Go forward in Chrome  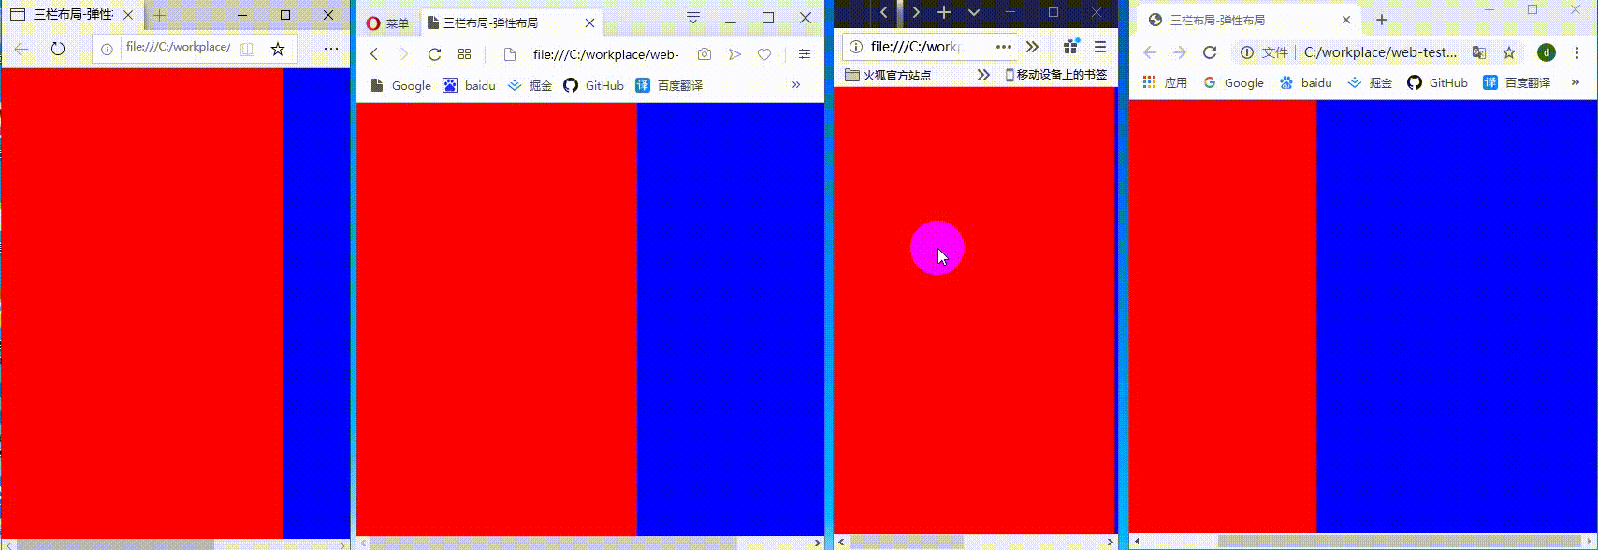point(1179,52)
